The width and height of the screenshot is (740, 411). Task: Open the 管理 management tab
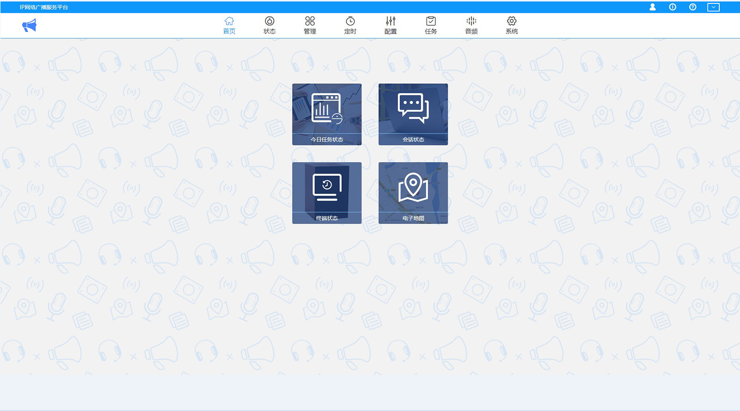pyautogui.click(x=310, y=26)
